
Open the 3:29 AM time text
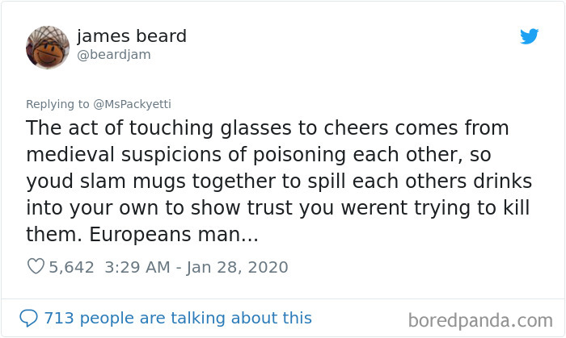137,268
